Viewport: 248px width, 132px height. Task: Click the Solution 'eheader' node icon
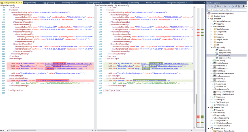pos(209,13)
